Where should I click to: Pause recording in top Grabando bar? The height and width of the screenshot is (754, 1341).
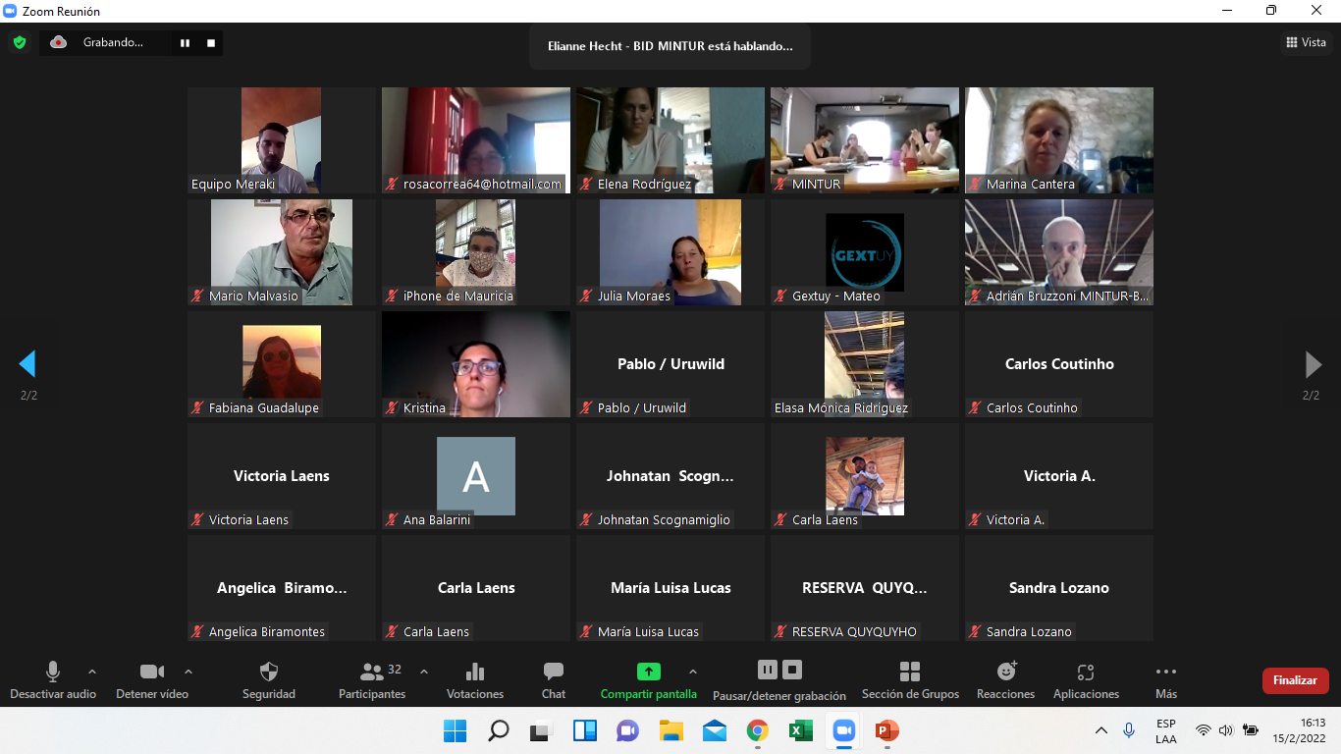[x=185, y=42]
